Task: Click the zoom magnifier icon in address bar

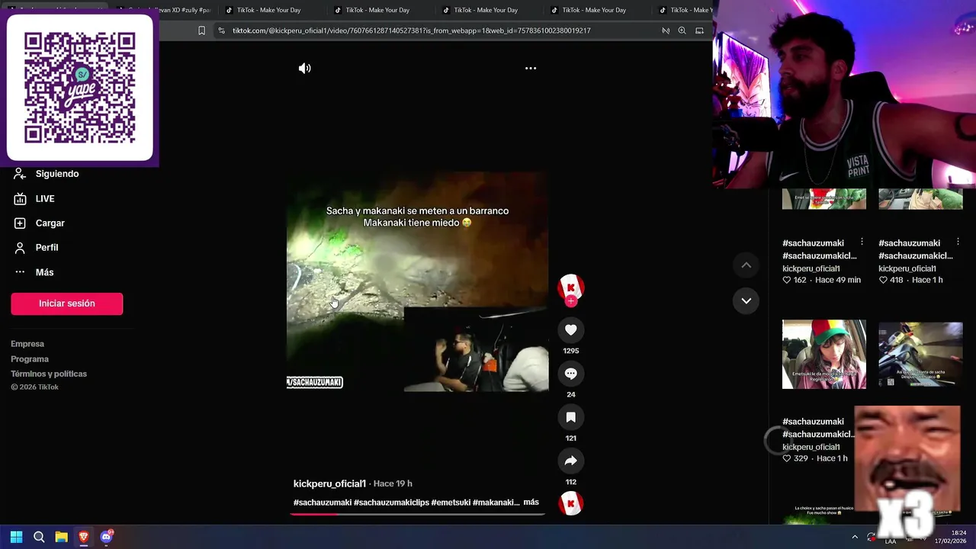Action: (682, 30)
